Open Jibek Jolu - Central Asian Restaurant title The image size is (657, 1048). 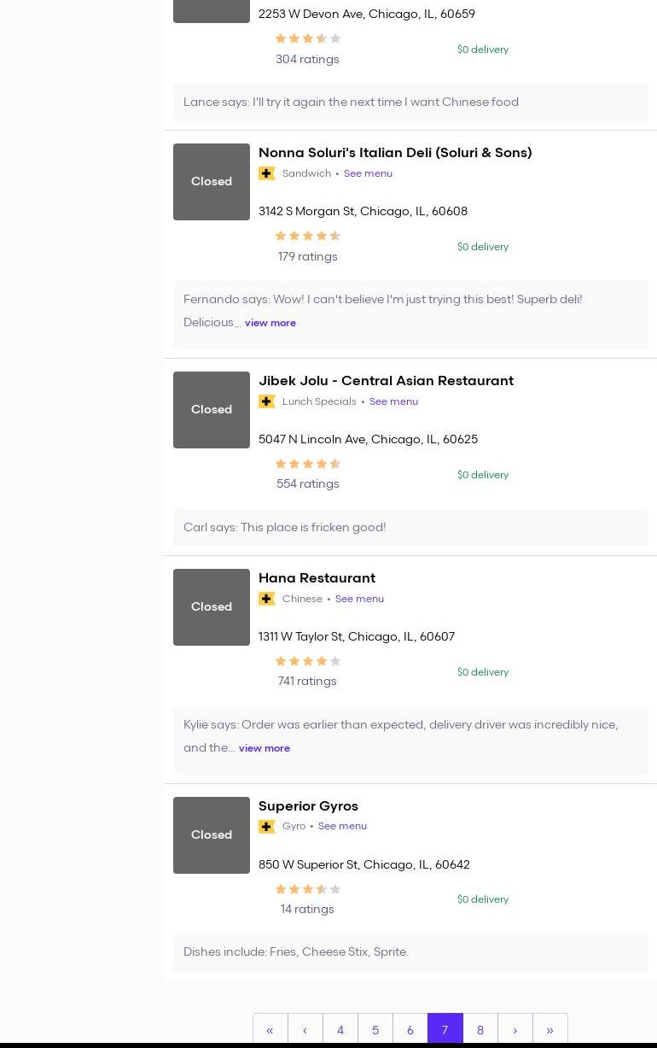pos(386,381)
